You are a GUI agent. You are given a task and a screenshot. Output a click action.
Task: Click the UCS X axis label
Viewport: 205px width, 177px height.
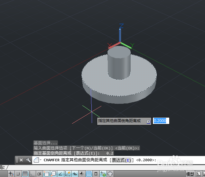109,45
